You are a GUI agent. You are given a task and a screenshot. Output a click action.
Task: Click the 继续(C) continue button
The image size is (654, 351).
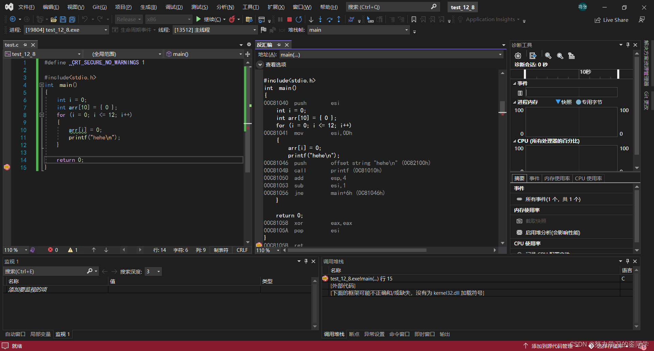point(211,20)
